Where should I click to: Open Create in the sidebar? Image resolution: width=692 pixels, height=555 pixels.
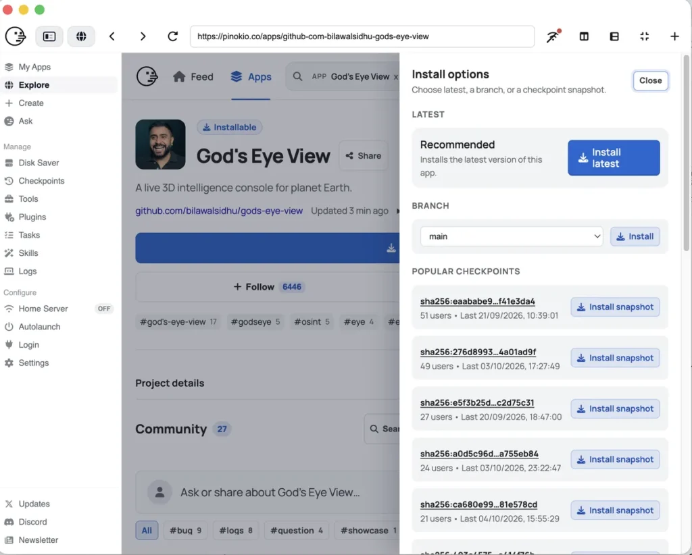pos(59,103)
